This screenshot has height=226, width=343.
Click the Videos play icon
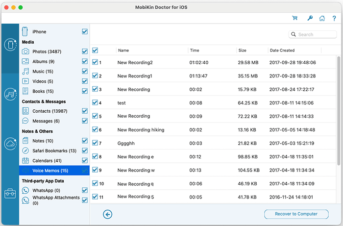pos(25,81)
